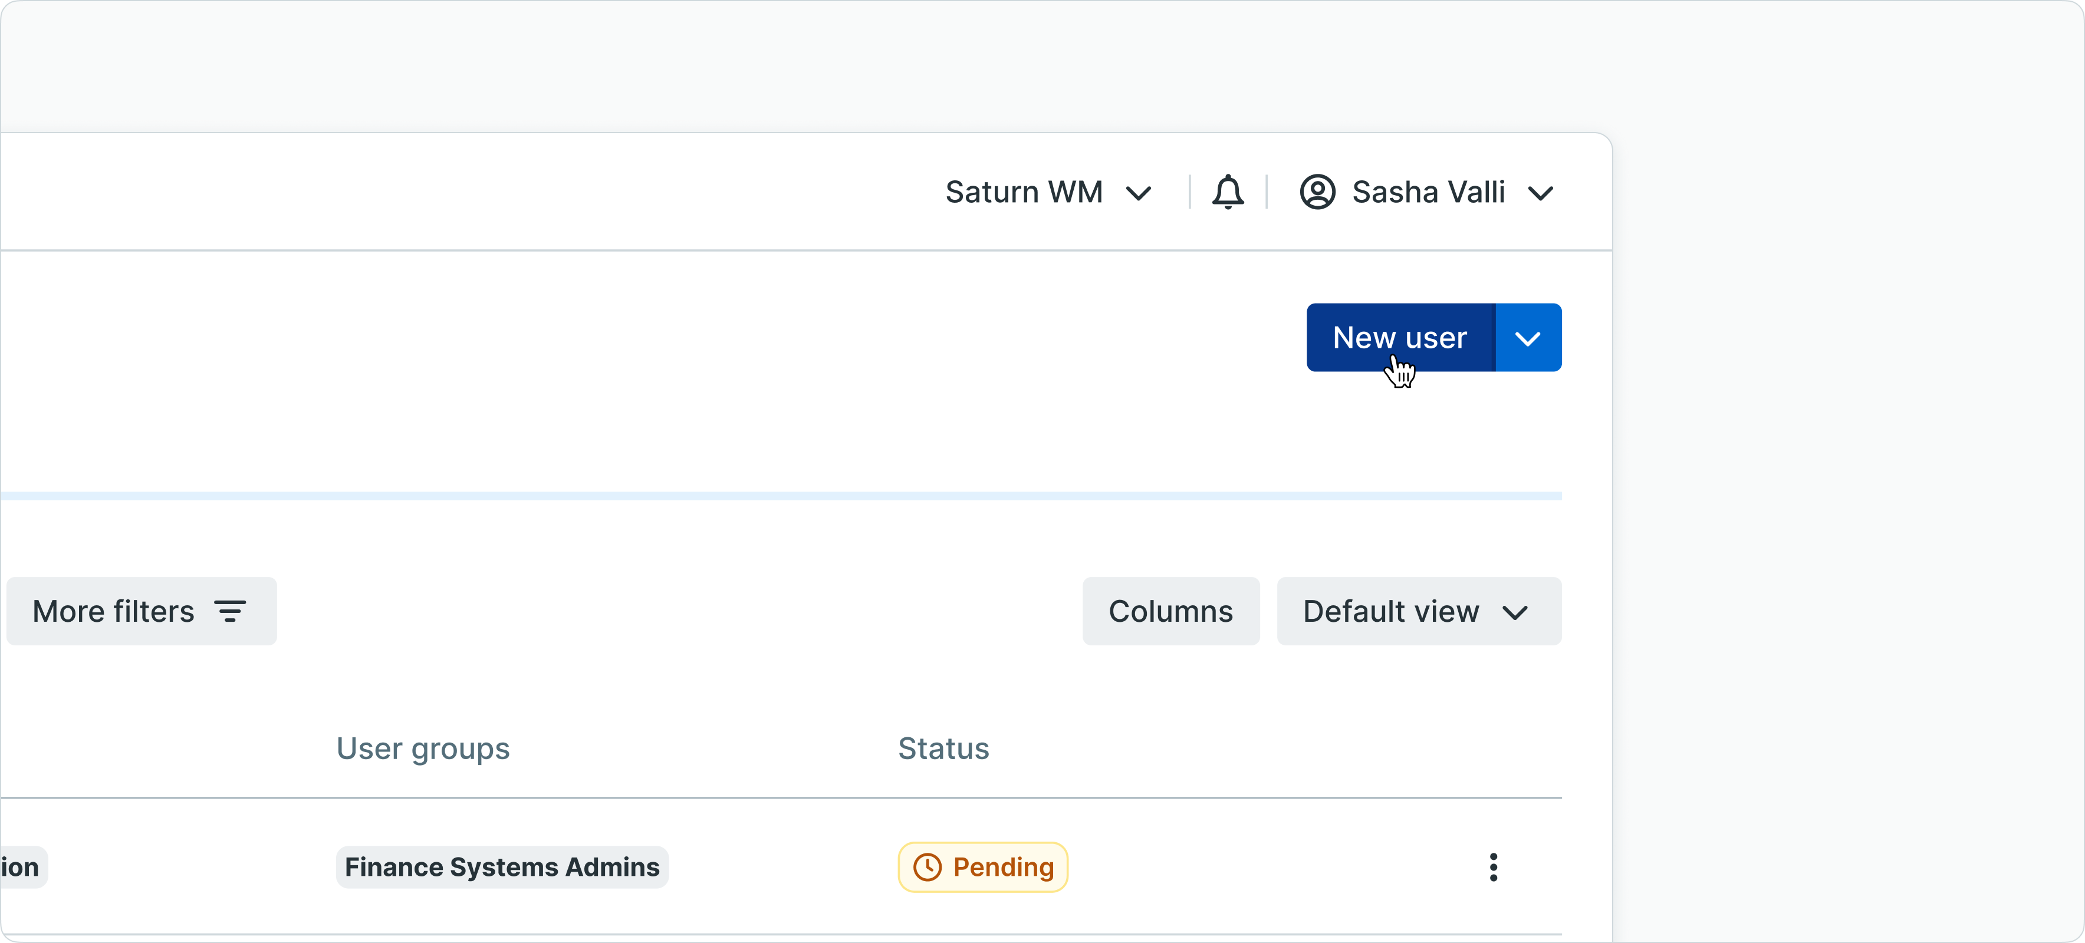2085x943 pixels.
Task: Expand New user split-button arrow
Action: pos(1527,338)
